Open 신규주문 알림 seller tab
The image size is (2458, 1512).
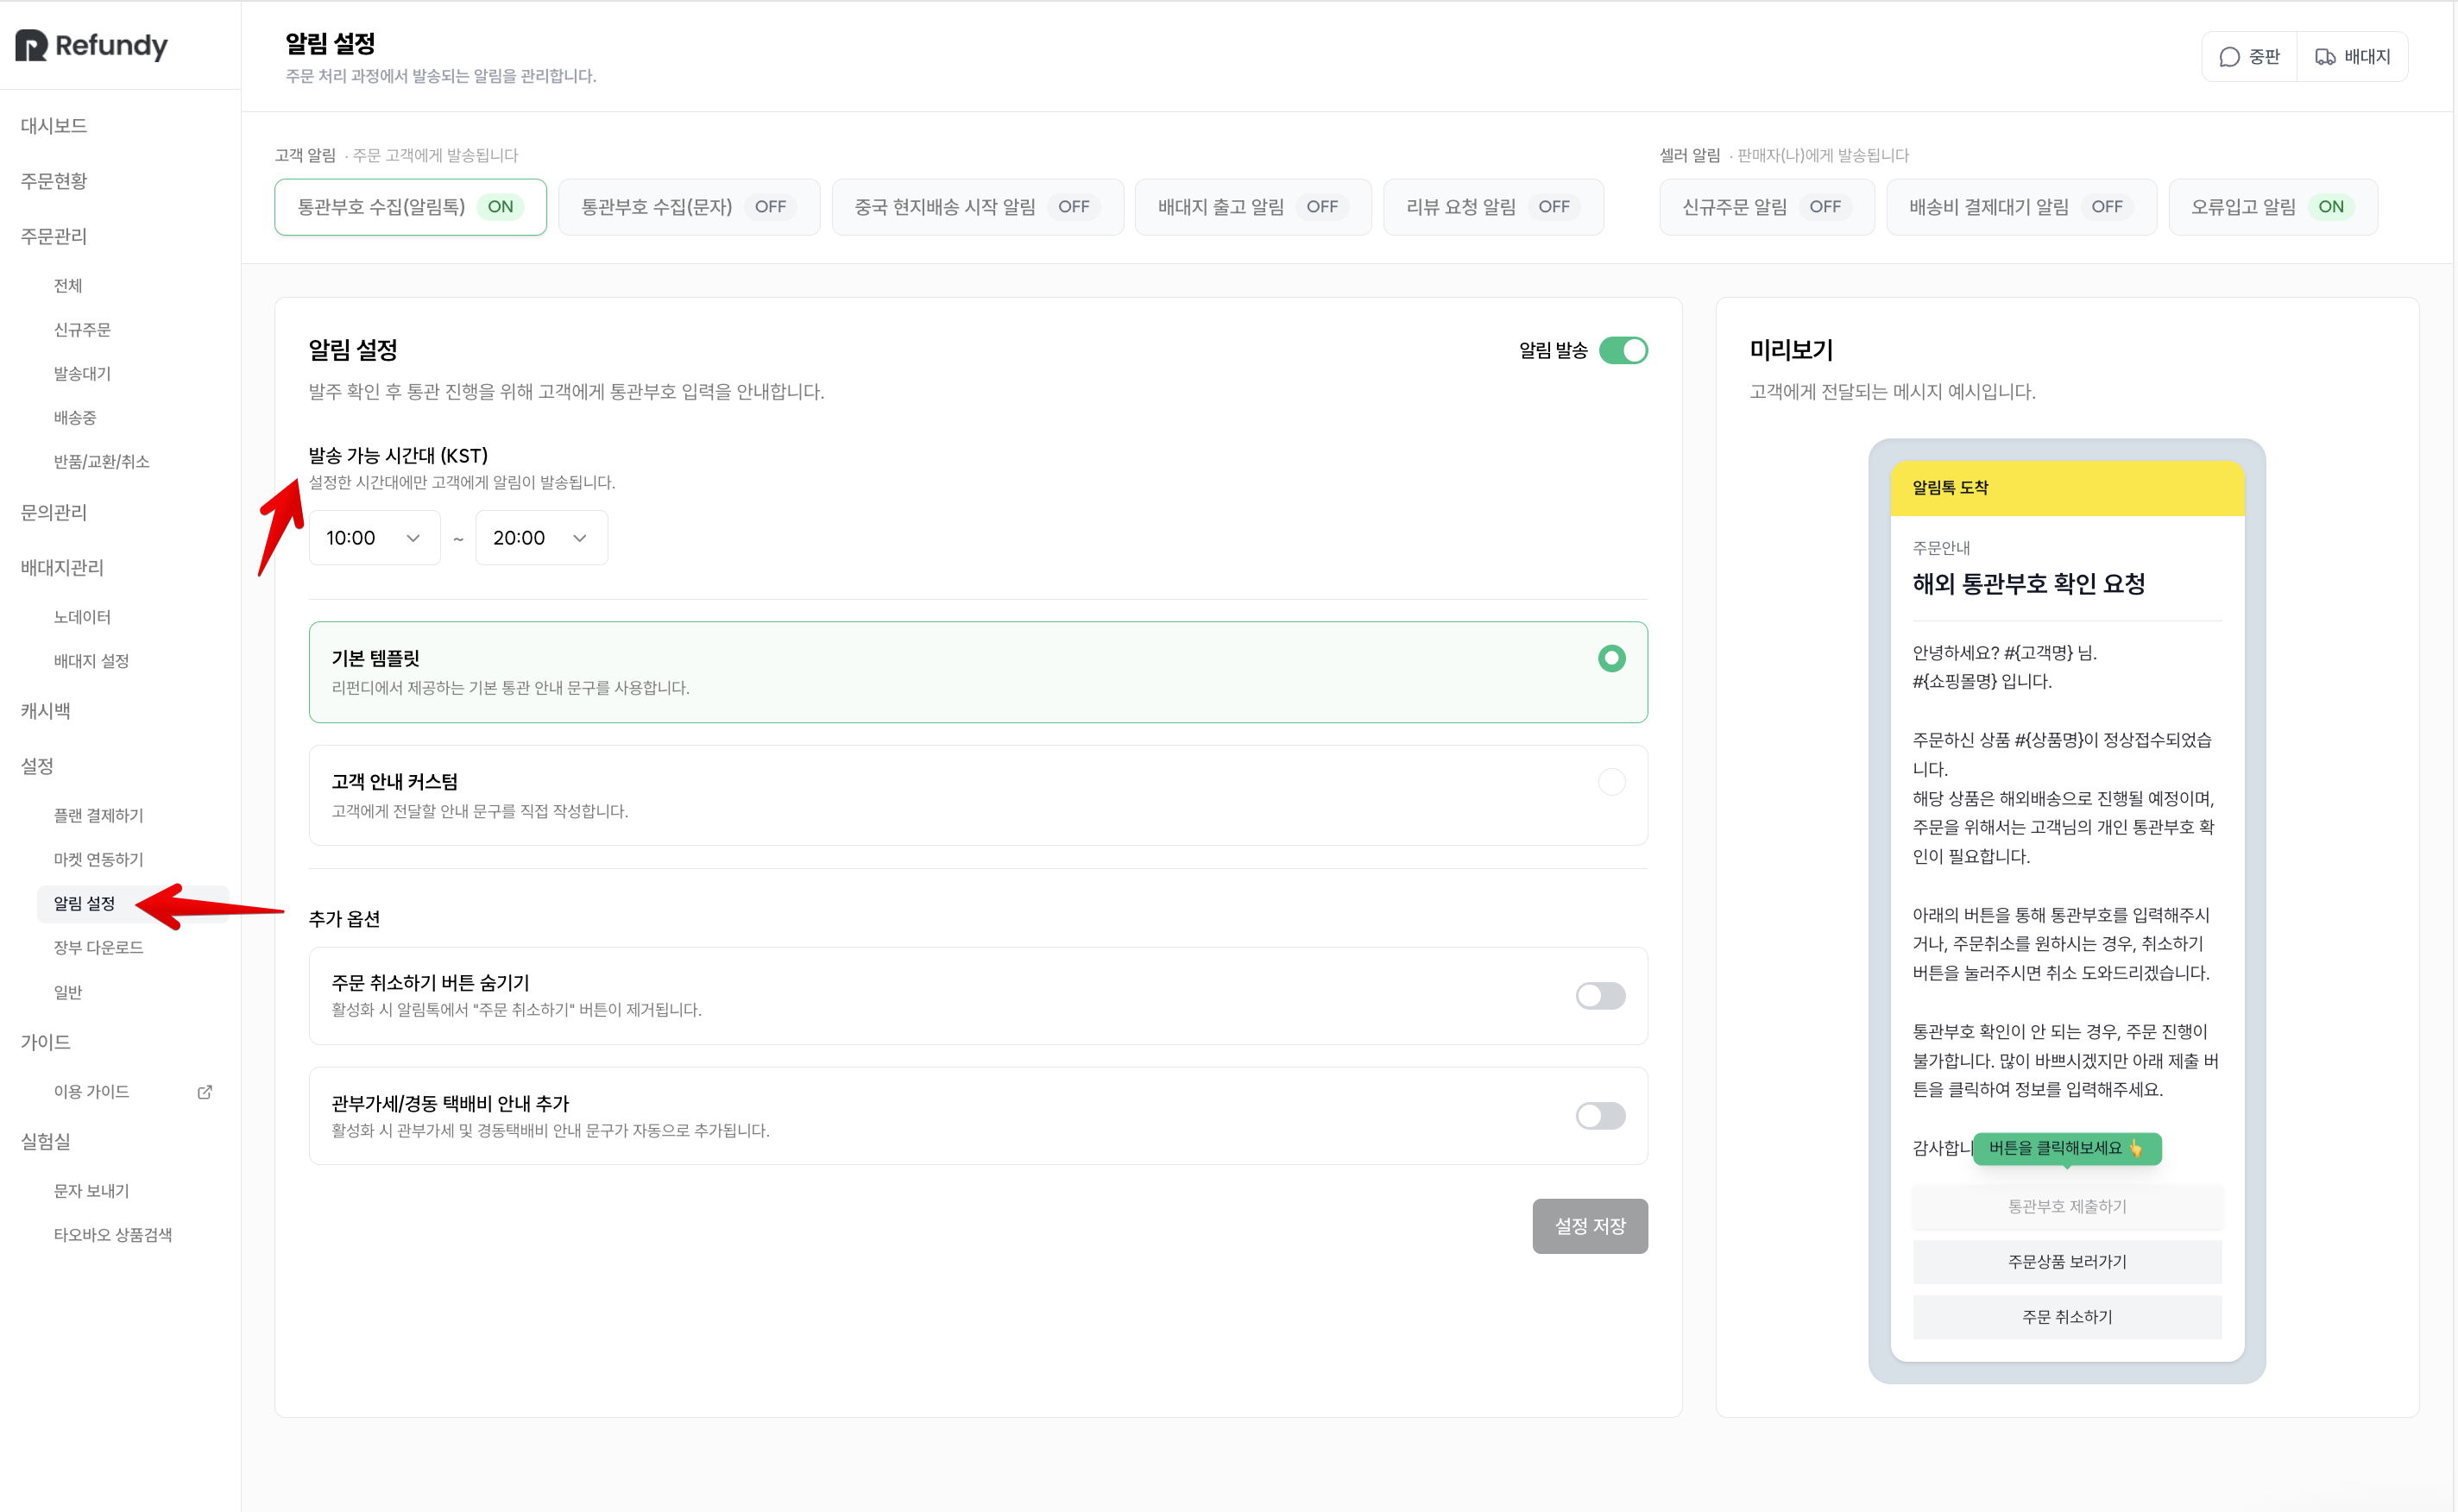click(1766, 207)
